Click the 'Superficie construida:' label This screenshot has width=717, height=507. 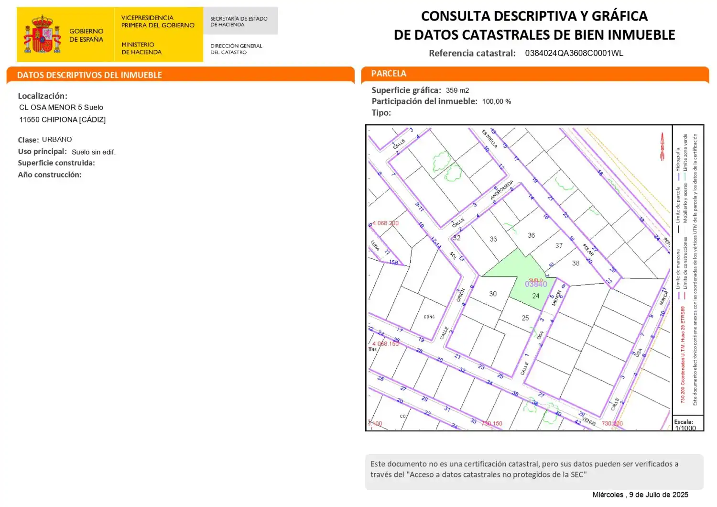[x=56, y=163]
